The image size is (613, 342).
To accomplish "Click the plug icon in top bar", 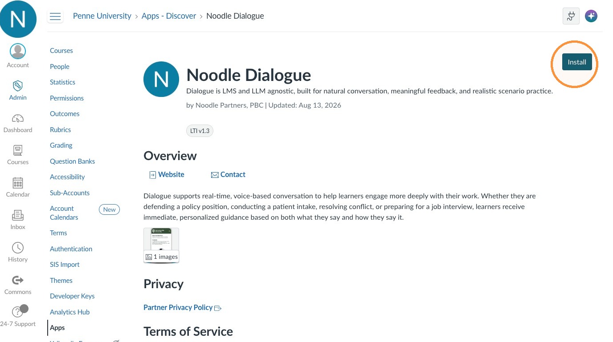I will pyautogui.click(x=571, y=16).
